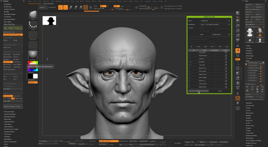Viewport: 268px width, 147px height.
Task: Open the Brush menu
Action: click(35, 1)
